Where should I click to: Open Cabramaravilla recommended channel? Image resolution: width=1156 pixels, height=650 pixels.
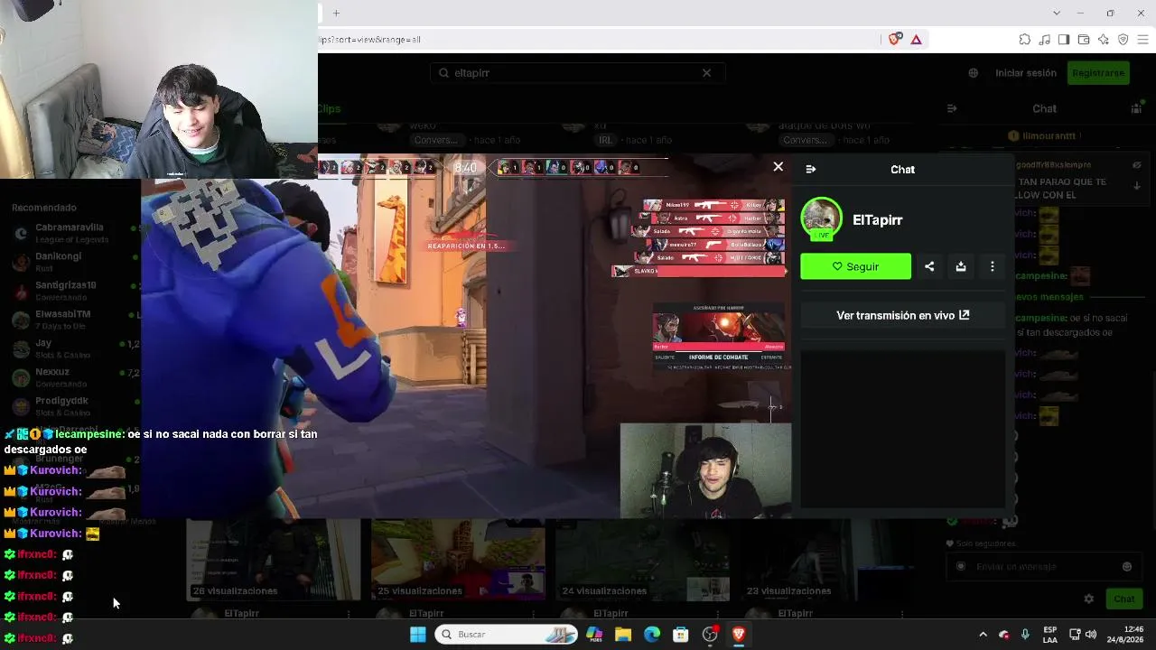click(70, 233)
